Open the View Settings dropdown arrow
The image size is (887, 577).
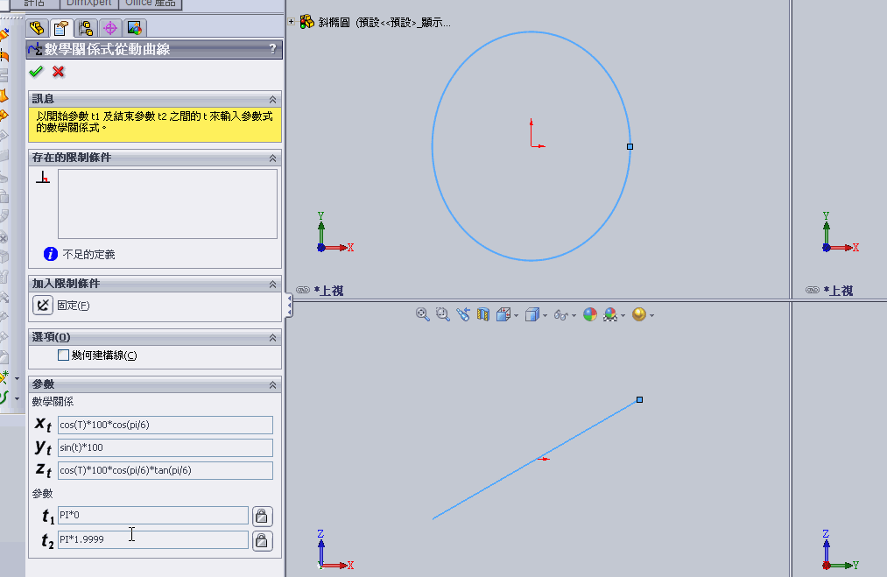[x=651, y=316]
